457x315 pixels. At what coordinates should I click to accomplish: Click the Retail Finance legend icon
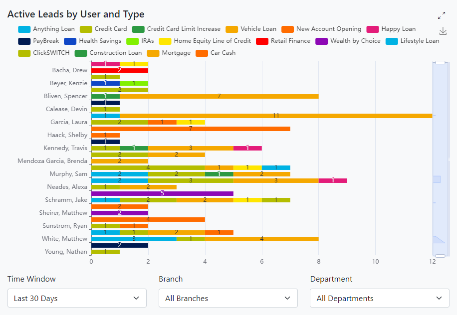point(263,41)
